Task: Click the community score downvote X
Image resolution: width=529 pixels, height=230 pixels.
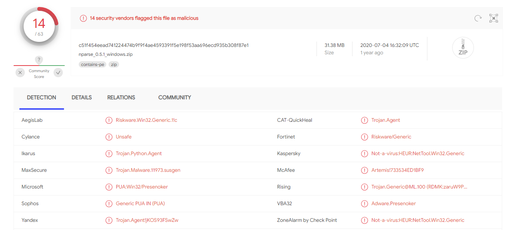Action: pyautogui.click(x=21, y=73)
